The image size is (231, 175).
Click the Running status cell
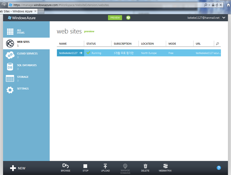[x=96, y=53]
